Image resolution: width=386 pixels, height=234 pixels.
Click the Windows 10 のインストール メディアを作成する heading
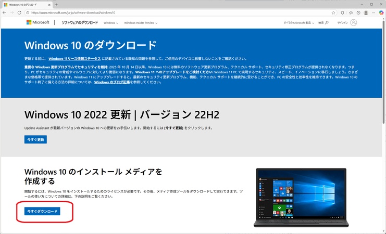(93, 176)
